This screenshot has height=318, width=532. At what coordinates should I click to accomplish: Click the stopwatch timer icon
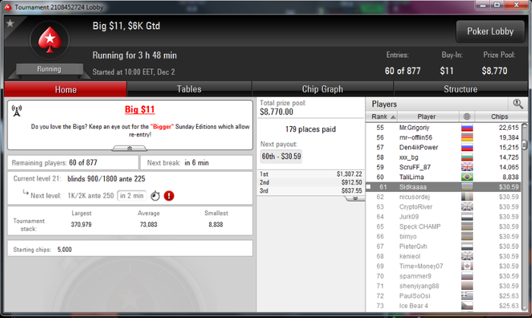(155, 196)
